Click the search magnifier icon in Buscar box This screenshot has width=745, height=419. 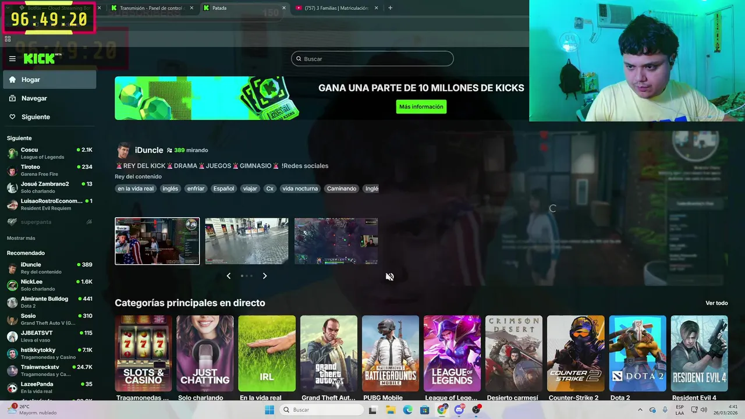coord(299,59)
